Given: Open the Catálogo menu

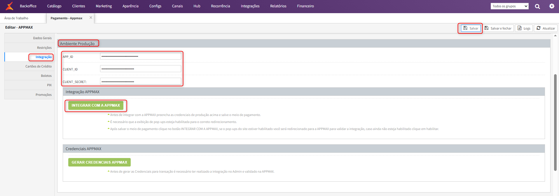Looking at the screenshot, I should (54, 6).
